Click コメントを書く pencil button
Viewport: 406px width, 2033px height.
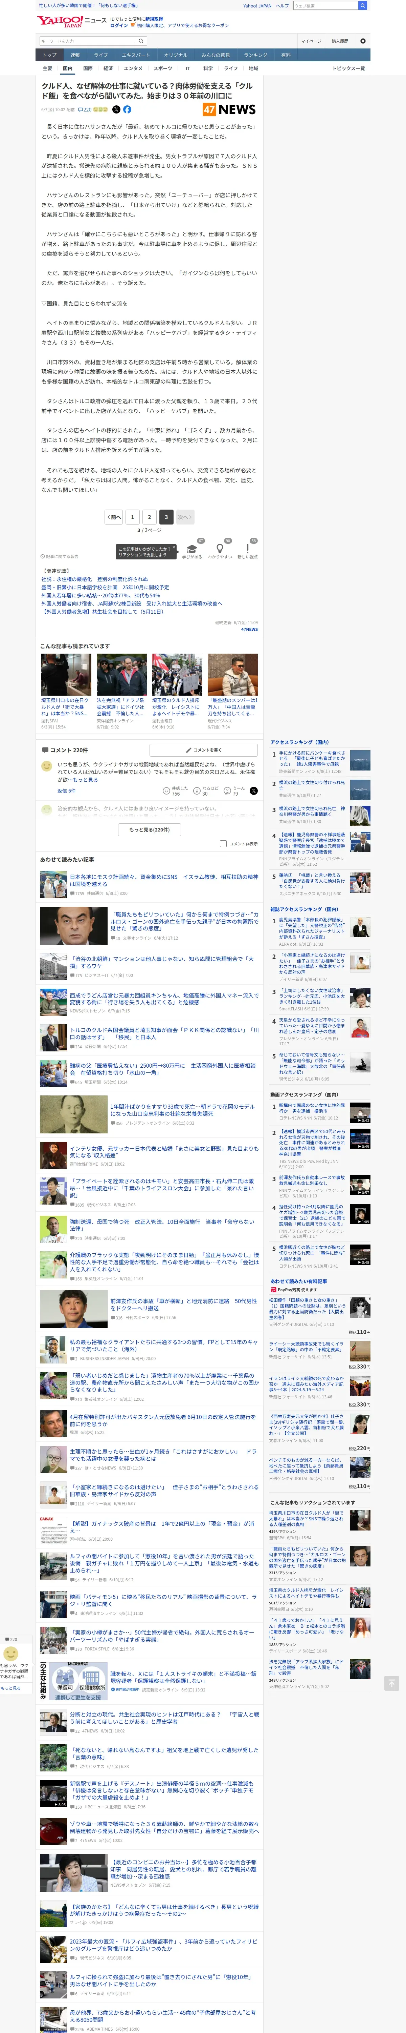pyautogui.click(x=203, y=750)
